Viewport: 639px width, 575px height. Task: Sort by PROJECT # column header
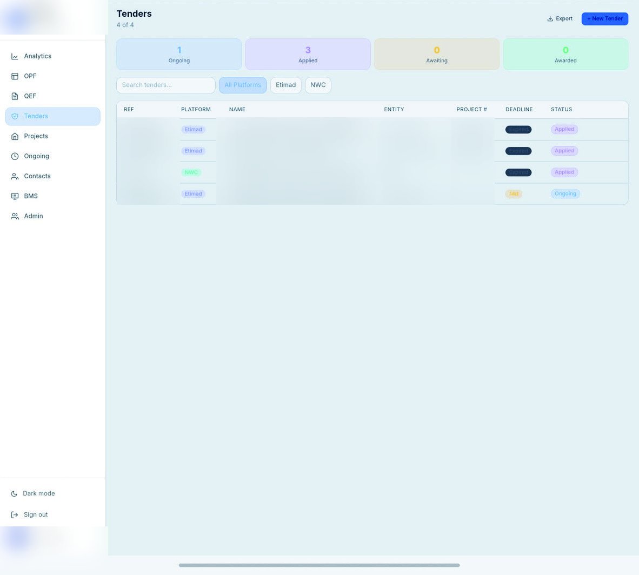[471, 110]
